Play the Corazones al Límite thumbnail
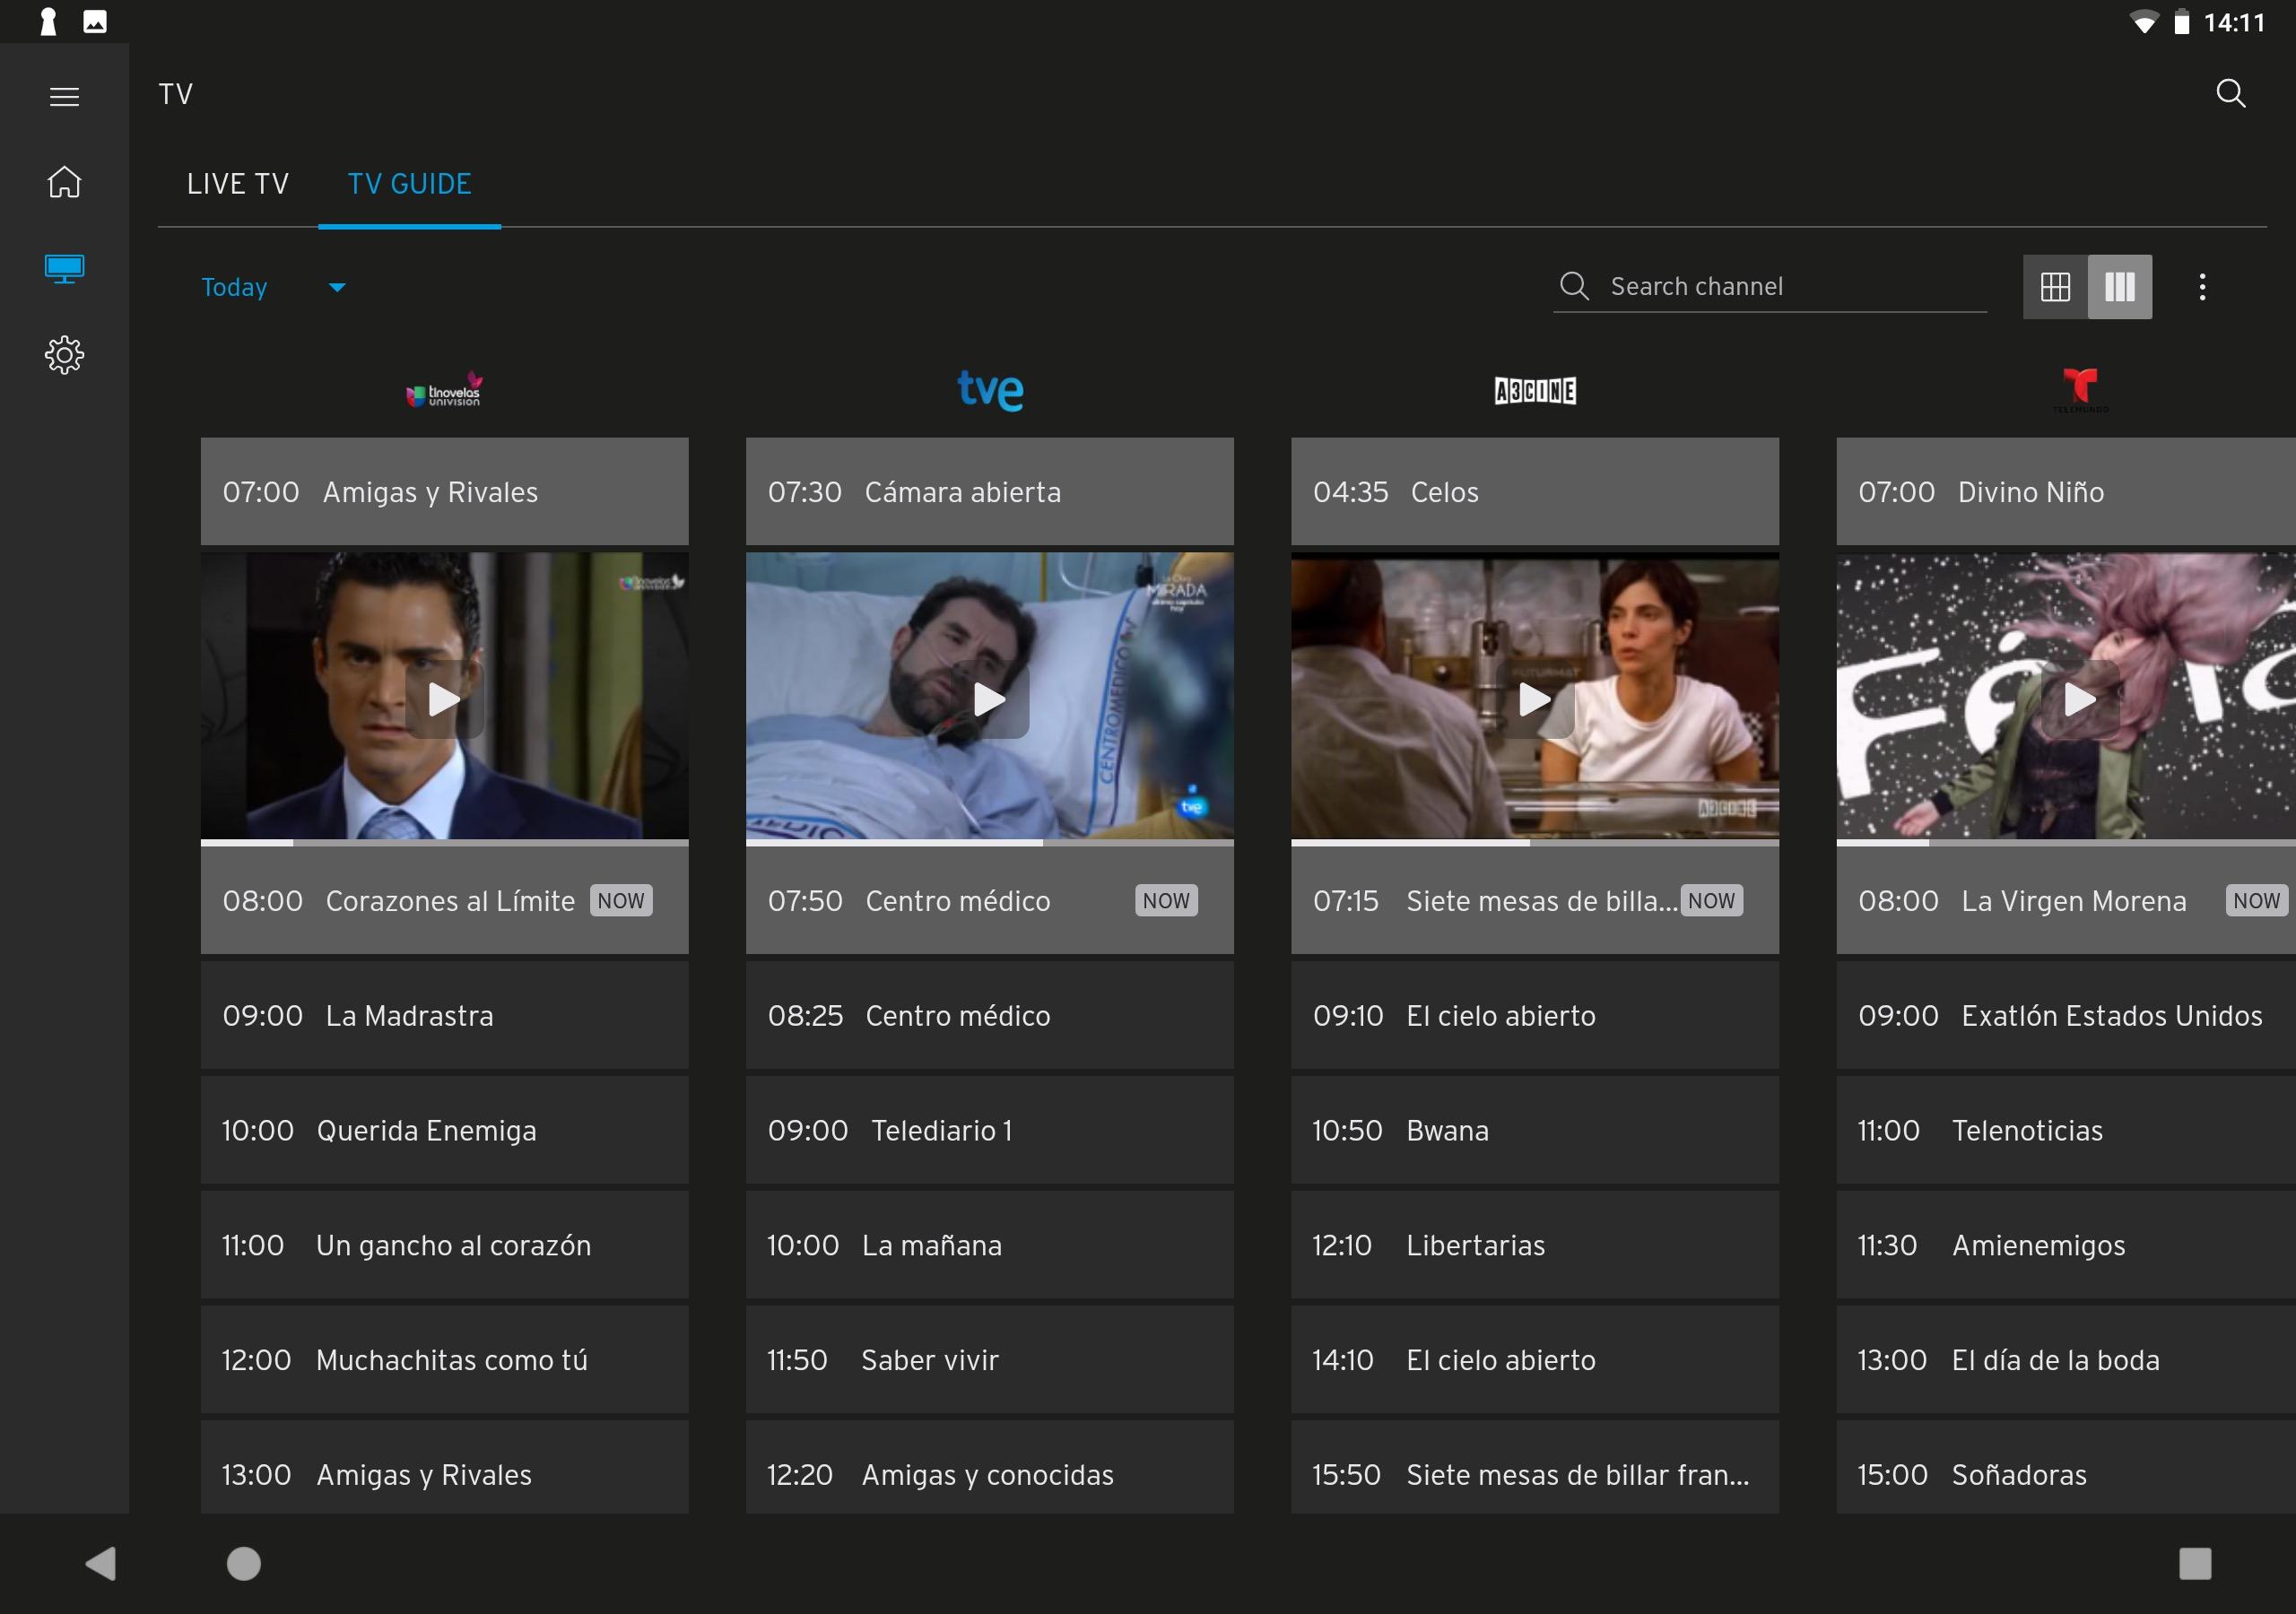 [x=444, y=699]
